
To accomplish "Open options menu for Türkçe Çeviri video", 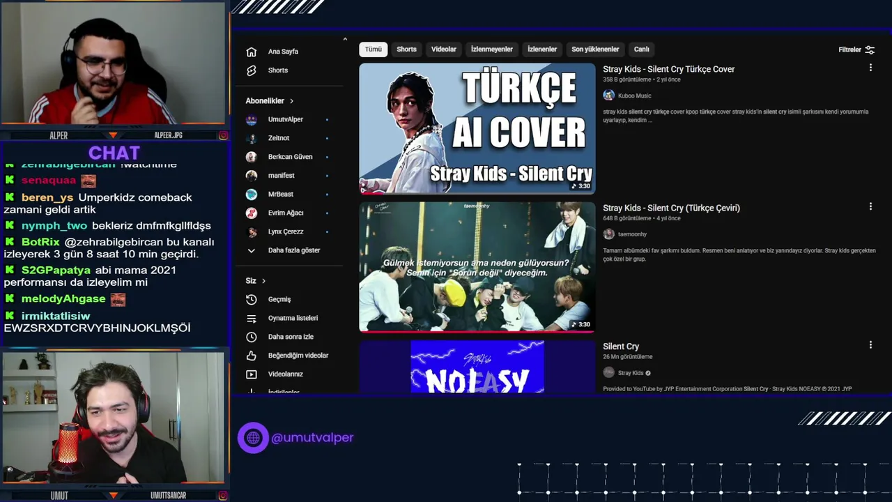I will click(870, 206).
